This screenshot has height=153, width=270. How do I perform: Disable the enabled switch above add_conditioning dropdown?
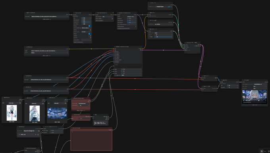click(90, 26)
